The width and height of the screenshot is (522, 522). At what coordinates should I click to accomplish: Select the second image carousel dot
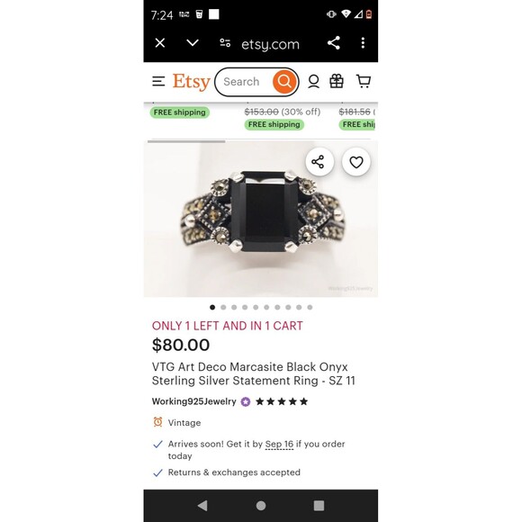[223, 307]
